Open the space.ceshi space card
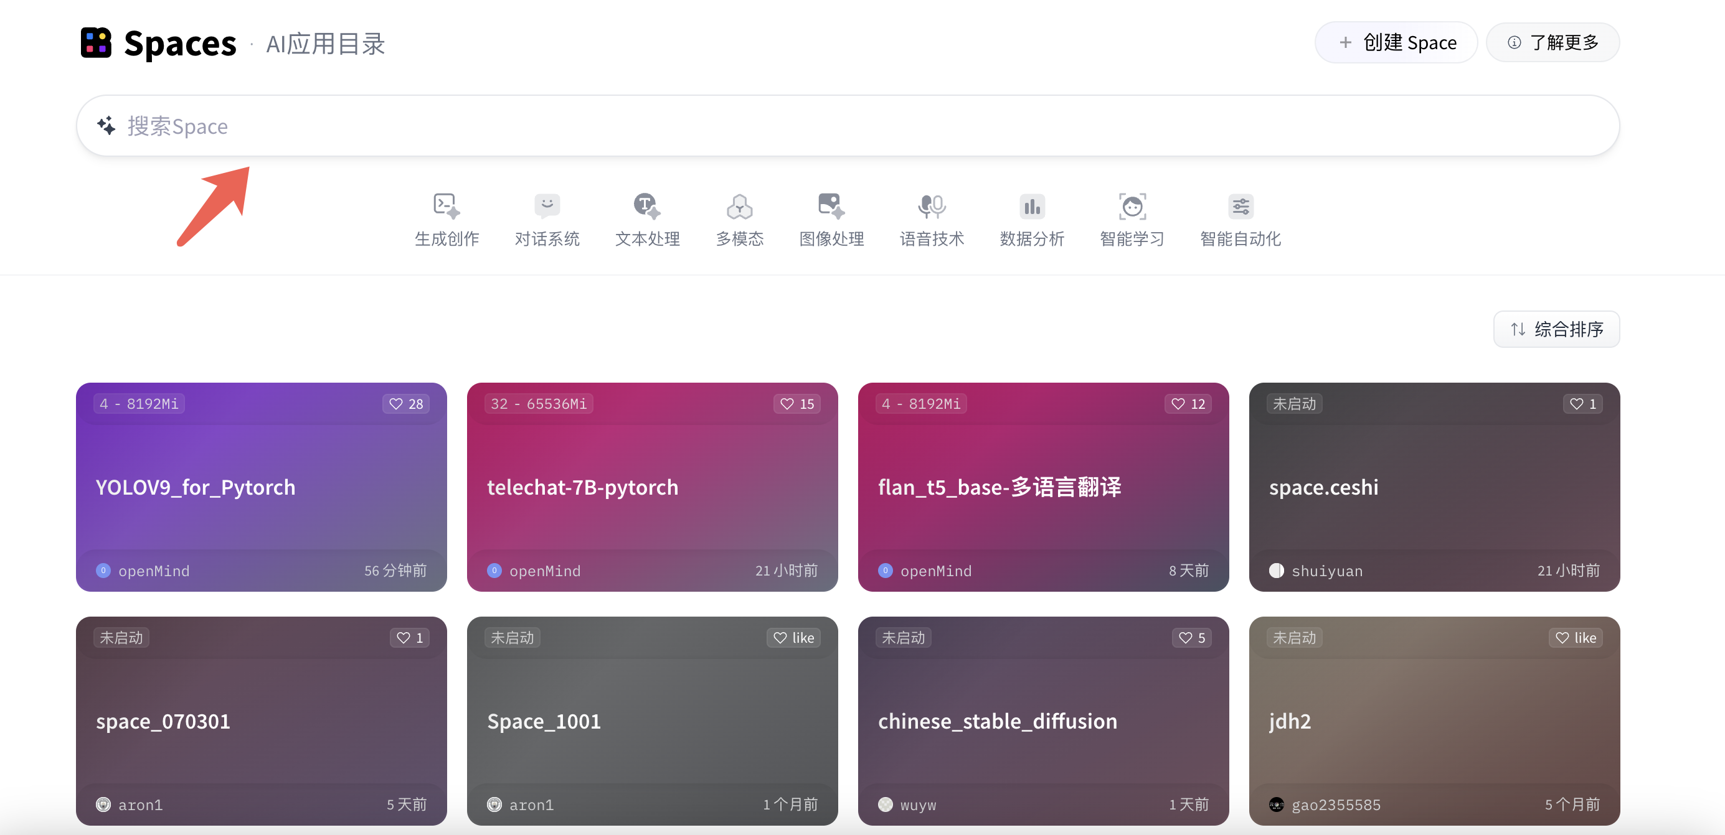The image size is (1725, 835). tap(1434, 487)
